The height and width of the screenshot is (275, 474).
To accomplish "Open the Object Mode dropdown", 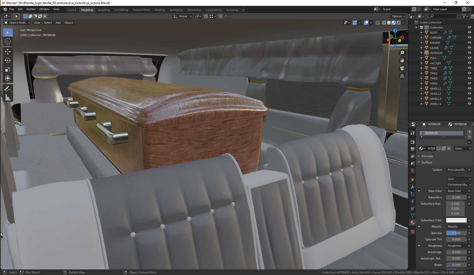I will [17, 23].
